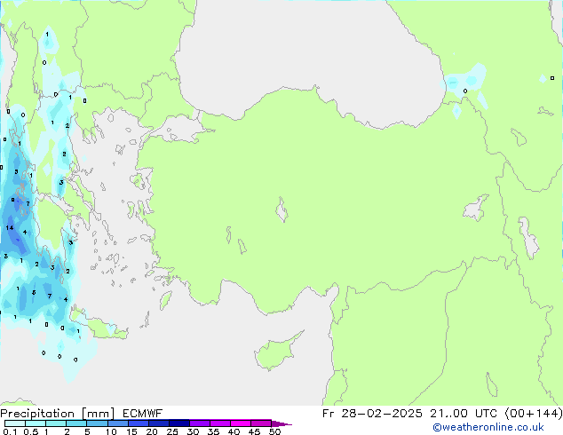Click the purple swatch between 30 and 35
This screenshot has width=563, height=435.
[x=200, y=423]
